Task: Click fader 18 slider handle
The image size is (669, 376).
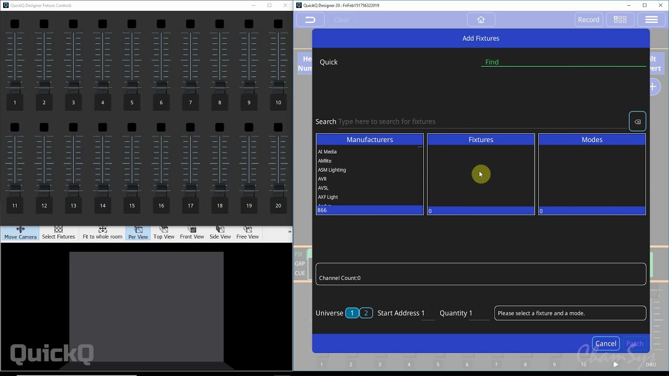Action: pos(220,191)
